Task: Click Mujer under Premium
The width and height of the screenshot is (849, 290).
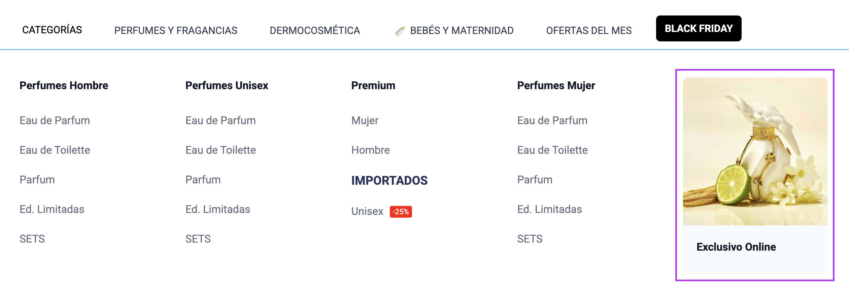Action: tap(365, 120)
